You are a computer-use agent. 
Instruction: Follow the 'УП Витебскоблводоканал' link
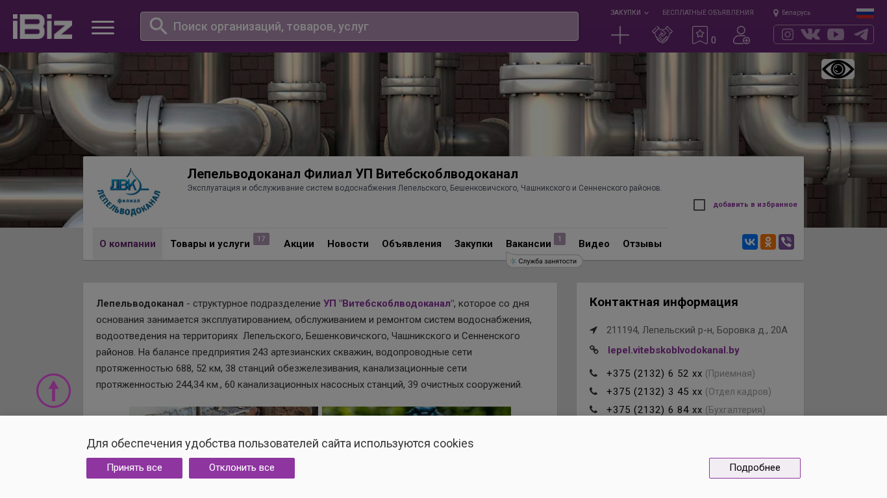tap(388, 303)
